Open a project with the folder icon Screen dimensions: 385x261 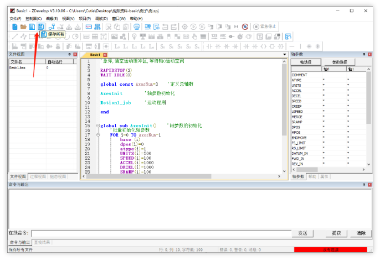point(23,27)
